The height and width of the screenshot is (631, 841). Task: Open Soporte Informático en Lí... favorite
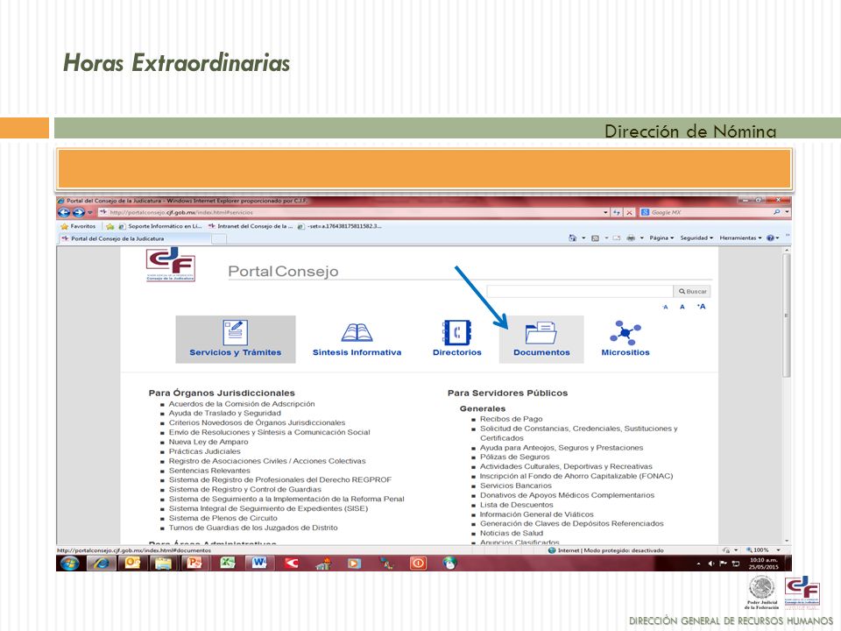(x=159, y=226)
